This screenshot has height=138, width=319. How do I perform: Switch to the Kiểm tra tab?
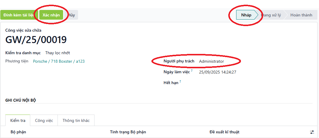click(x=18, y=120)
